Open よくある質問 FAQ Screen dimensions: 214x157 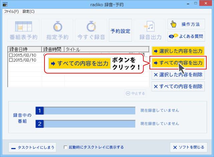coord(186,36)
